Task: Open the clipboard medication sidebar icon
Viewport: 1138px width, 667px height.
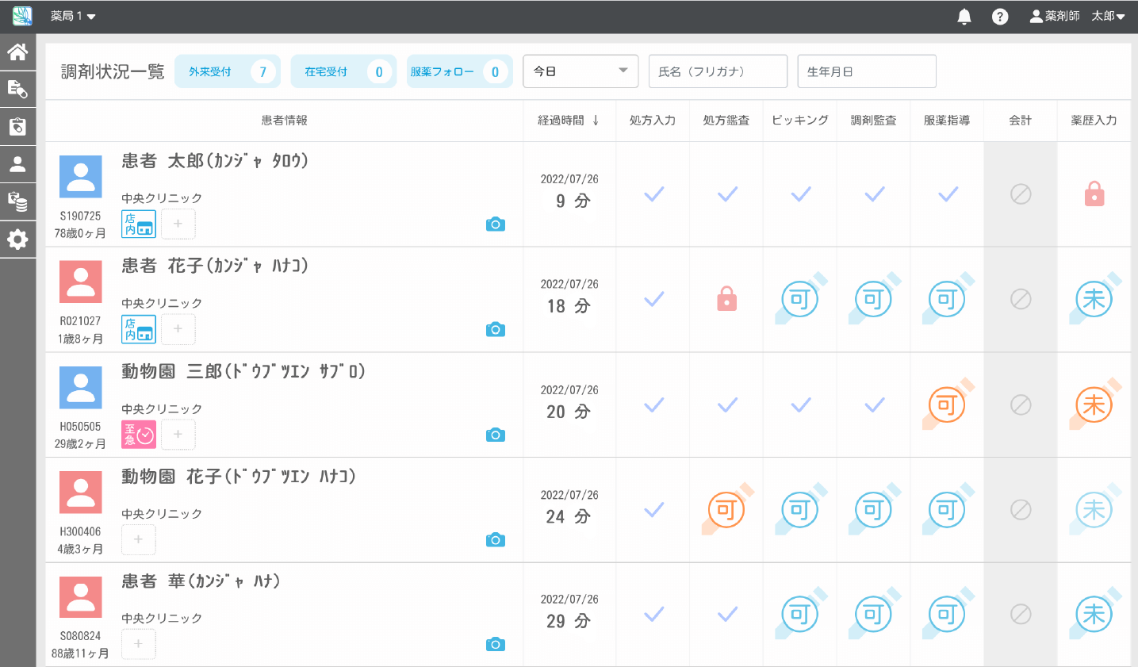Action: pyautogui.click(x=17, y=126)
